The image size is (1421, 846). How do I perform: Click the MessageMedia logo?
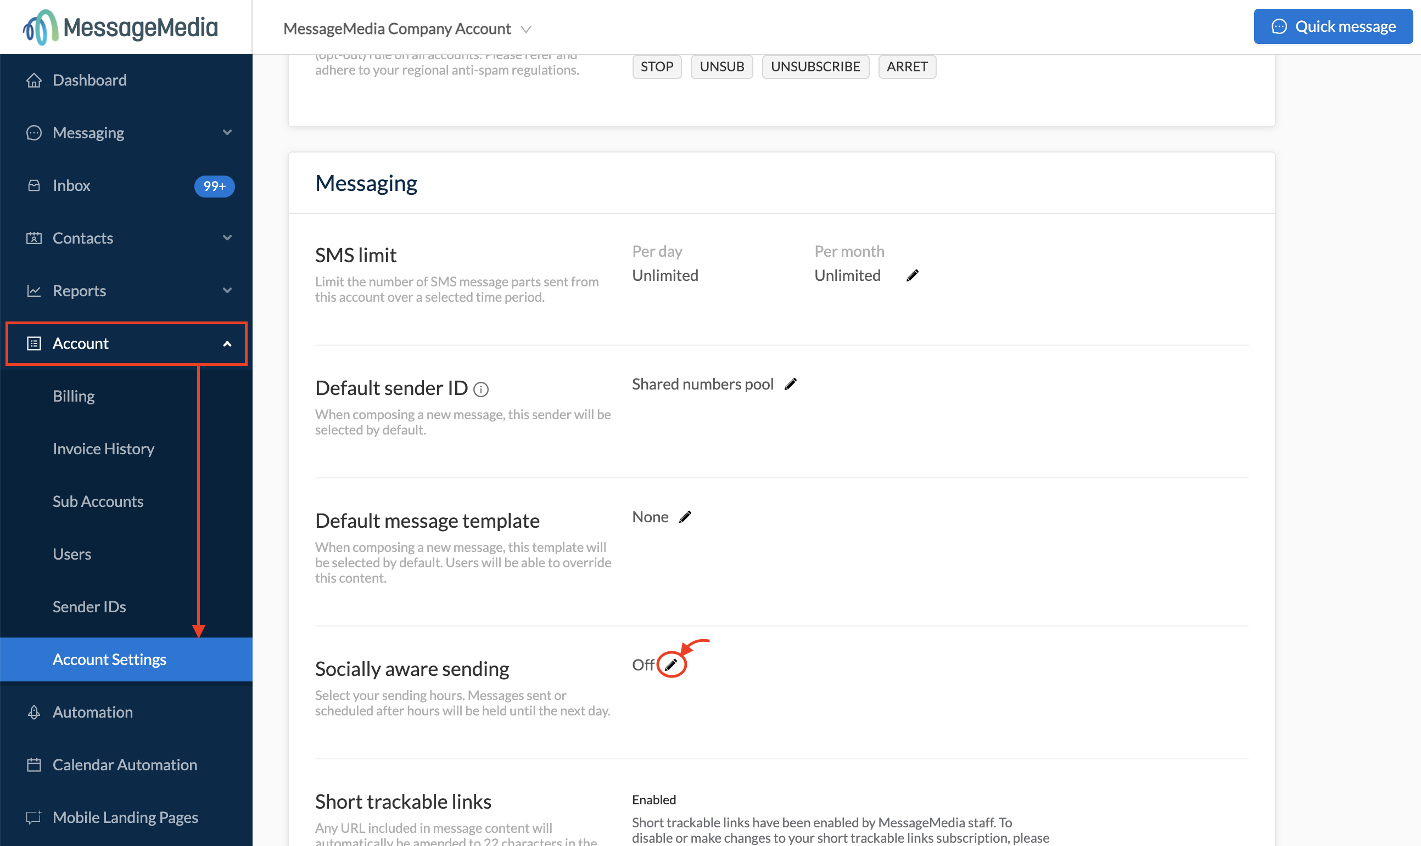click(x=120, y=27)
